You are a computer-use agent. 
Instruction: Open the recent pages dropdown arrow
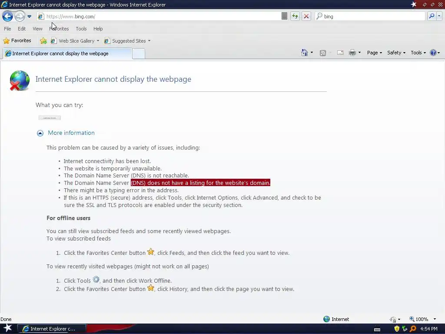(x=29, y=17)
